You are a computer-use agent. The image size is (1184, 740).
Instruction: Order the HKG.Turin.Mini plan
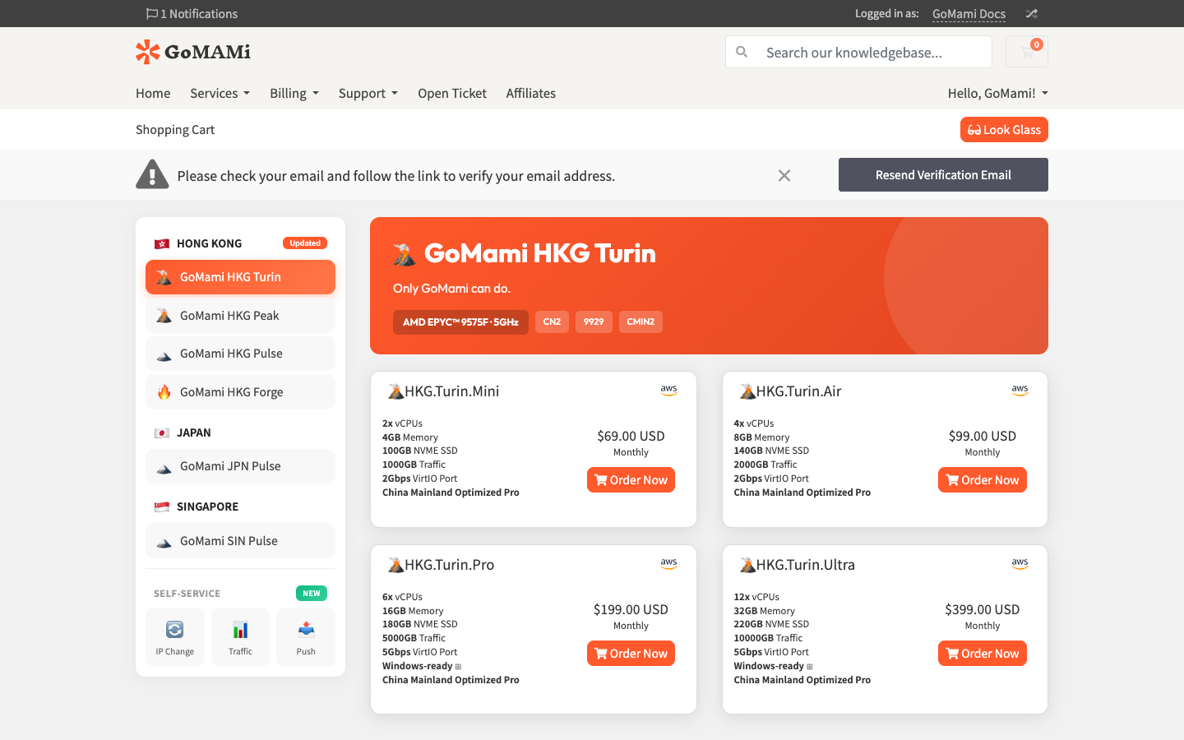[x=631, y=480]
